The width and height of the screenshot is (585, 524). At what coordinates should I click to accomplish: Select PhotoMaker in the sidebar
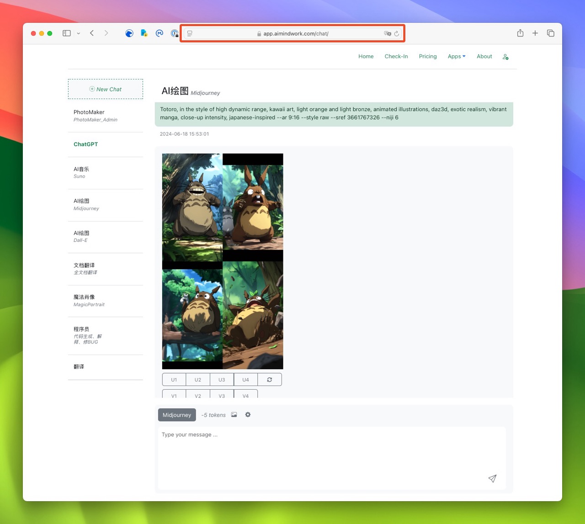point(106,116)
